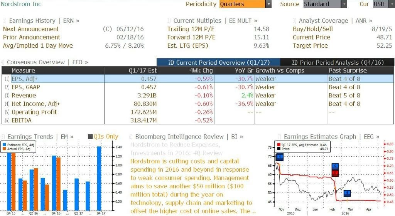
Task: Open the Periodicity Quarters dropdown arrow
Action: [268, 4]
